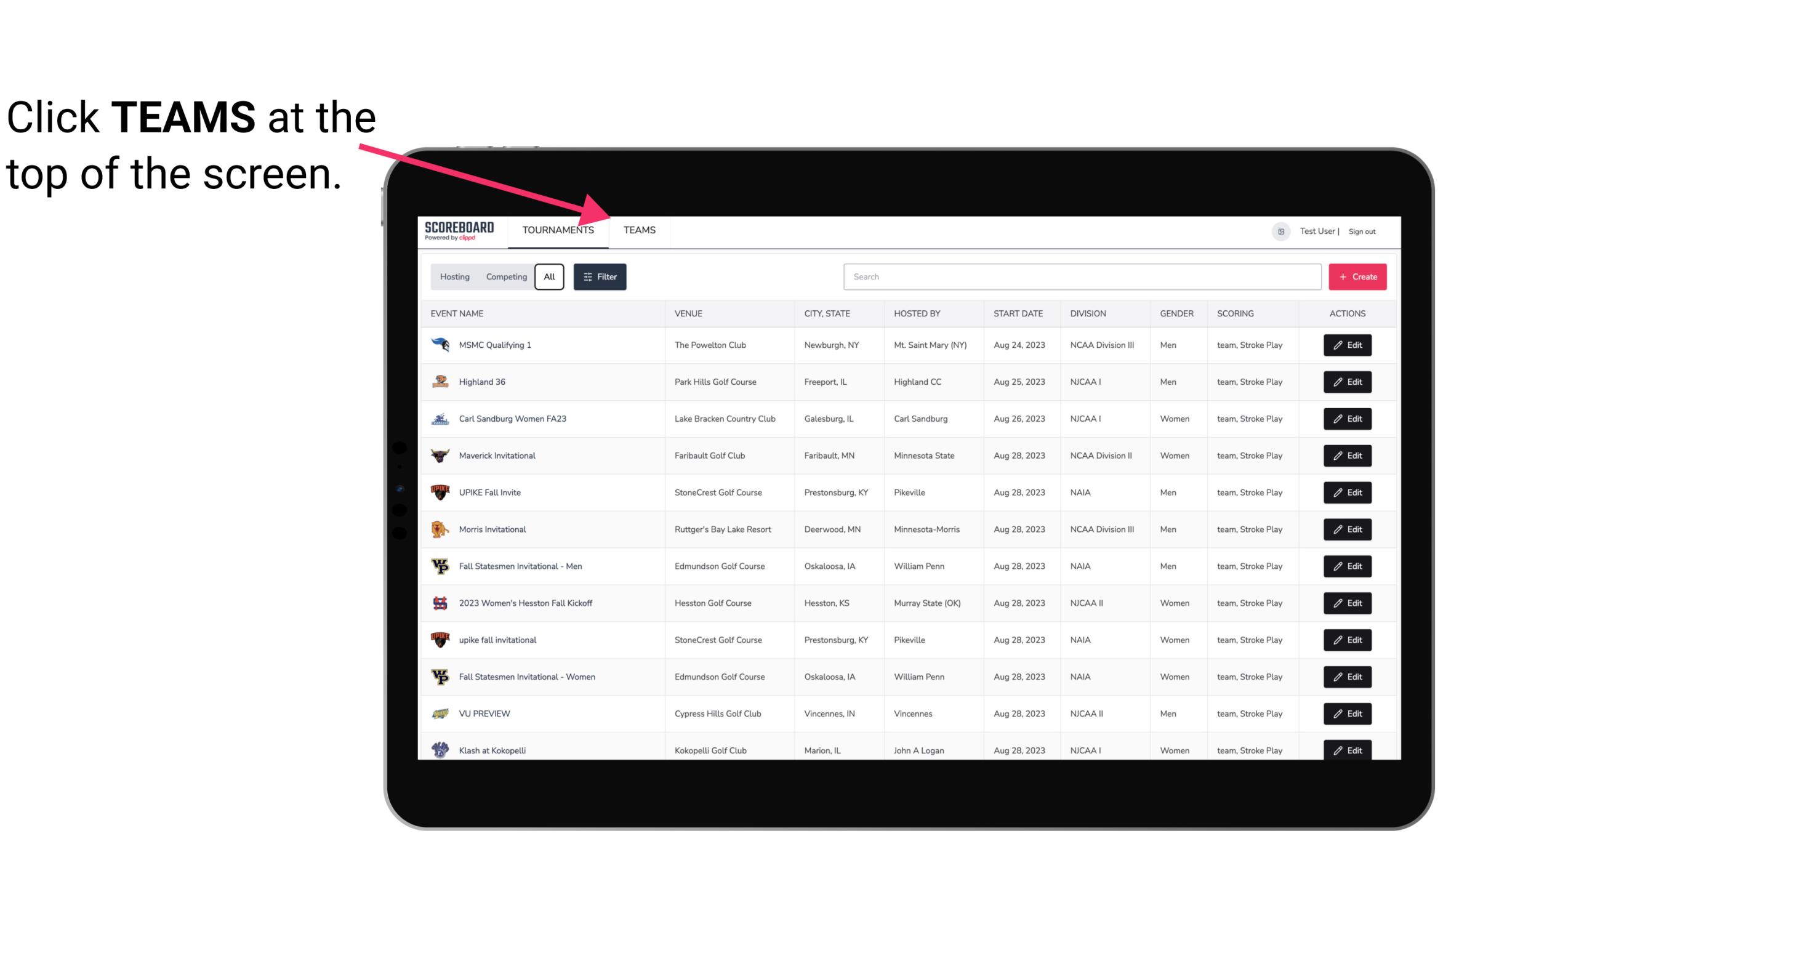Click the TOURNAMENTS navigation tab

[558, 230]
